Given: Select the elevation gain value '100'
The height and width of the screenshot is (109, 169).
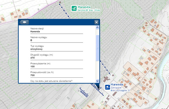Looking at the screenshot, I should point(32,66).
